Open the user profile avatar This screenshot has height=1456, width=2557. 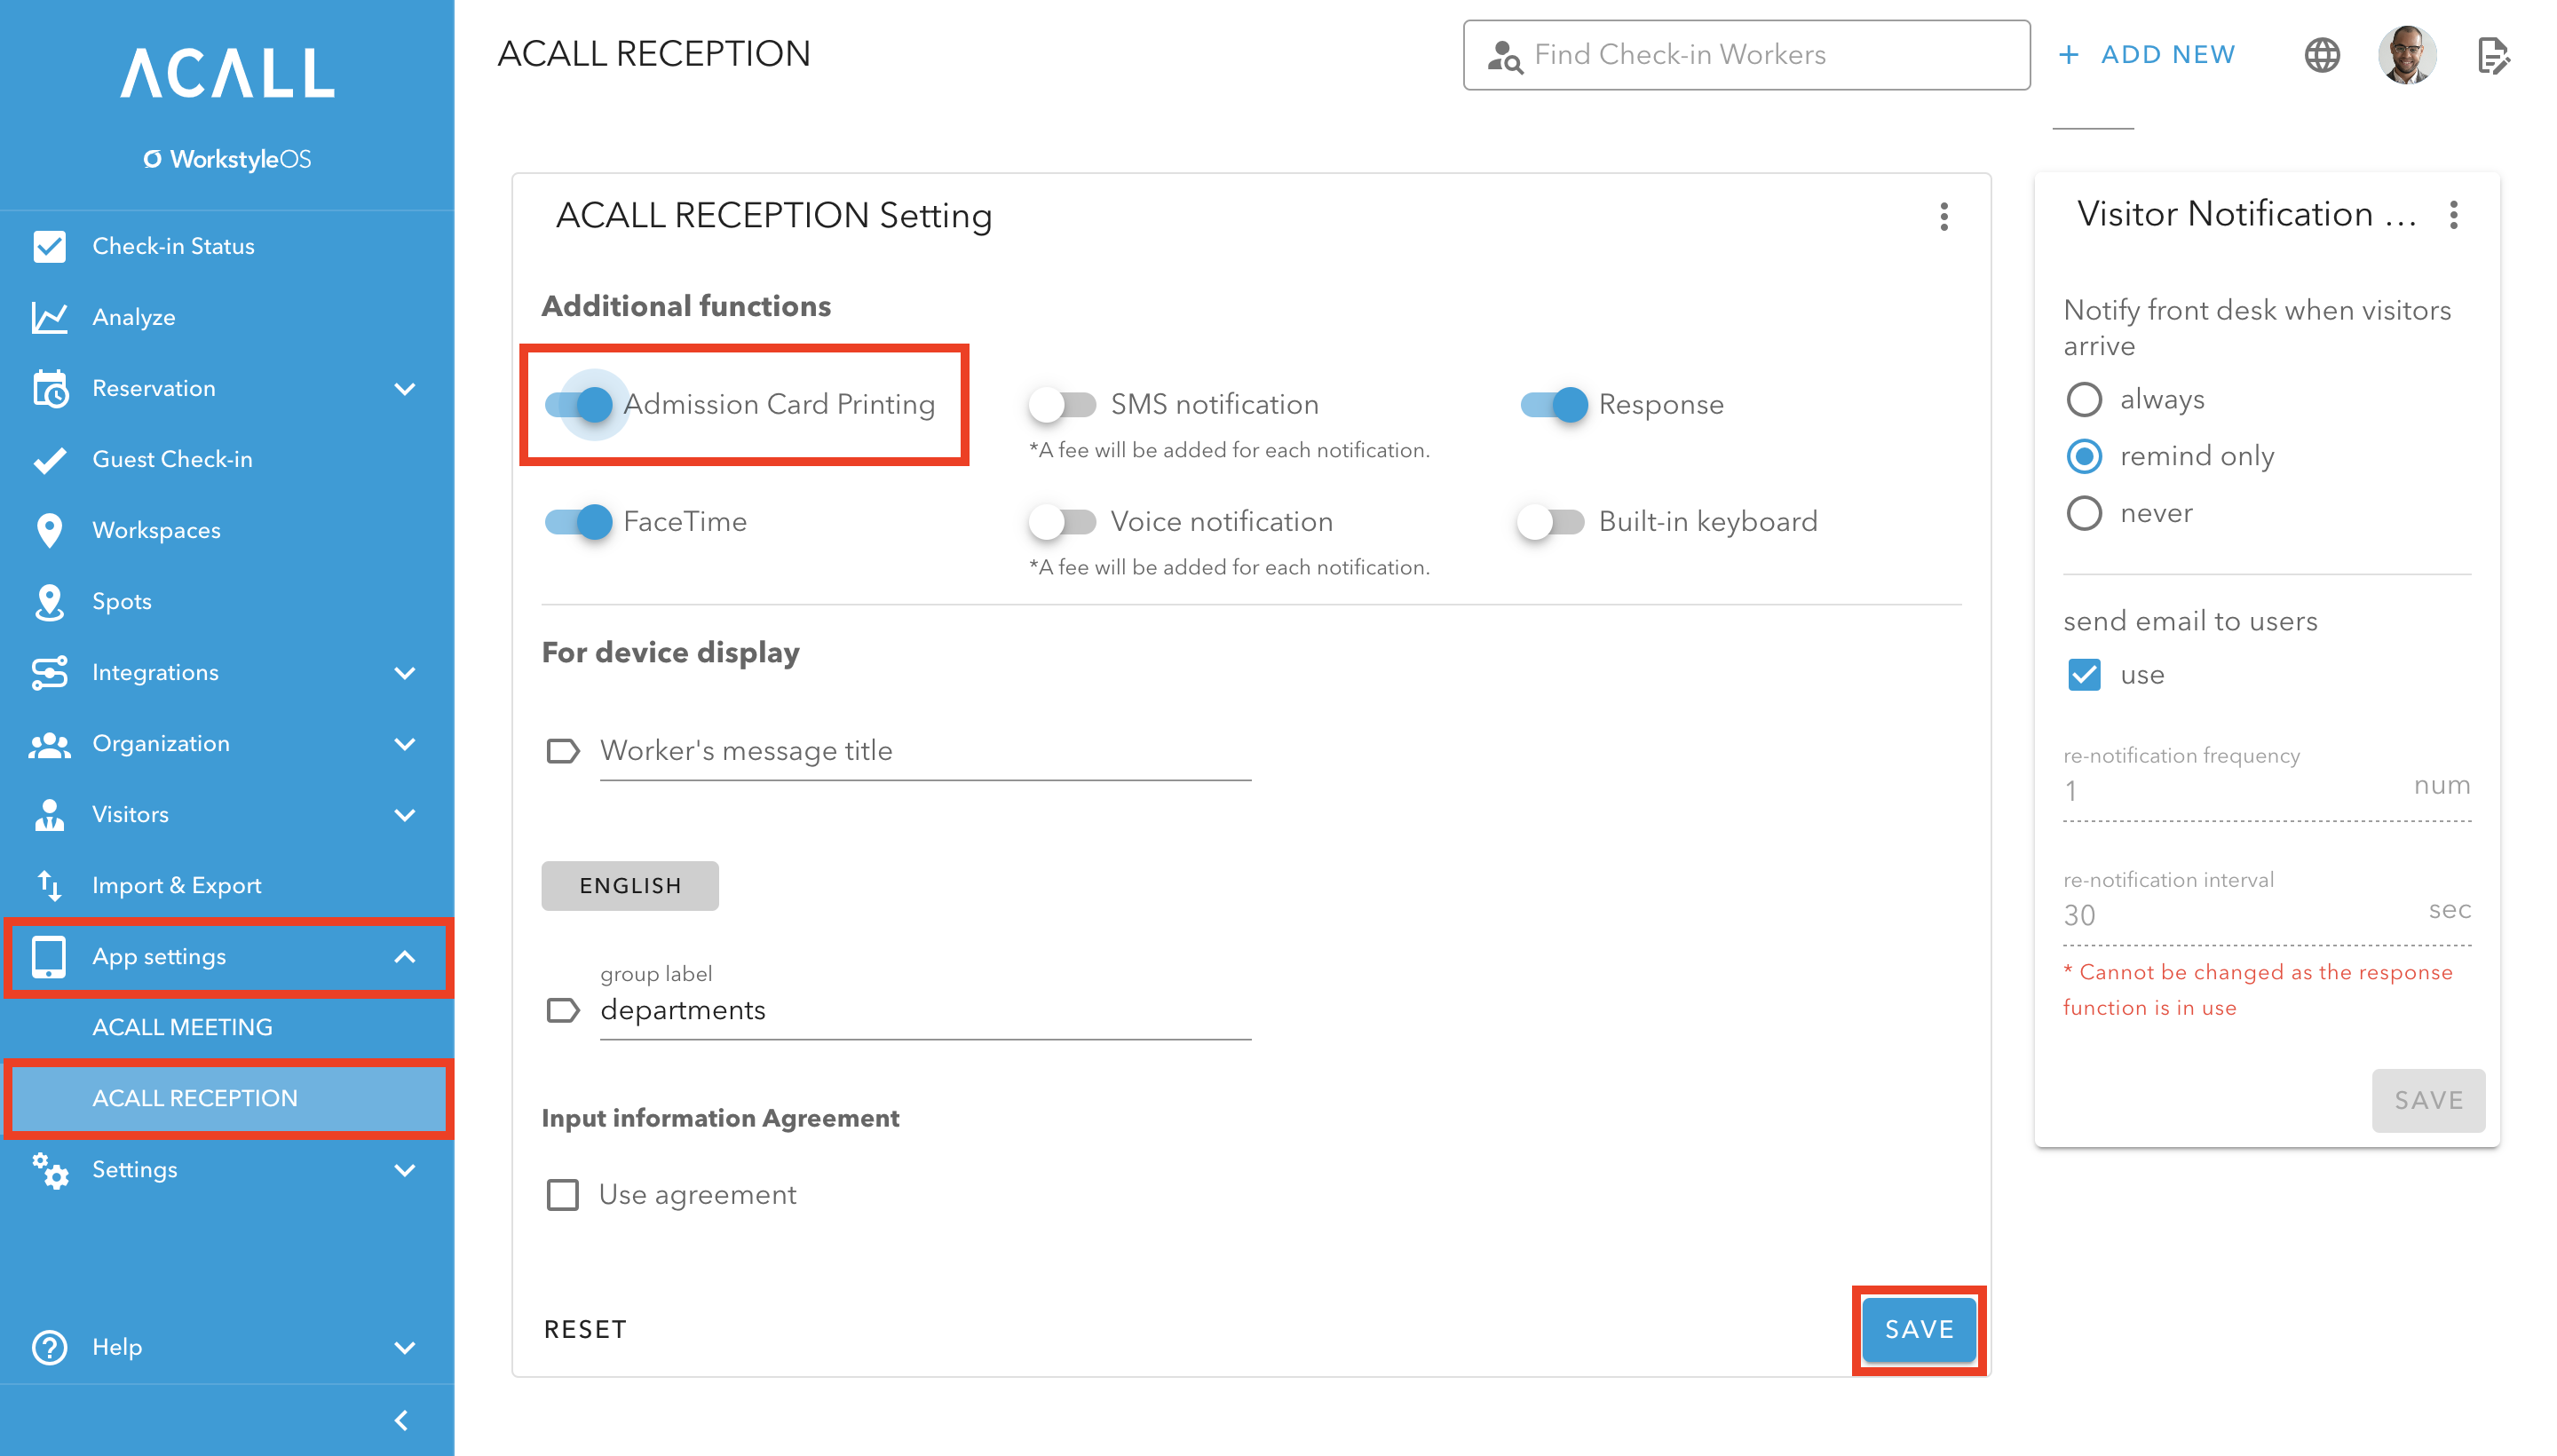(x=2406, y=54)
